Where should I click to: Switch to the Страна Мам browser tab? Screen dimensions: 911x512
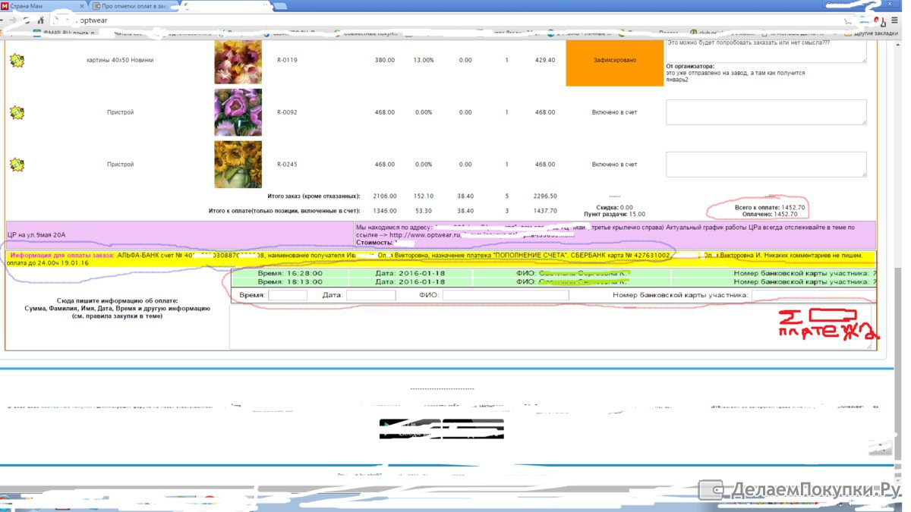click(x=42, y=6)
